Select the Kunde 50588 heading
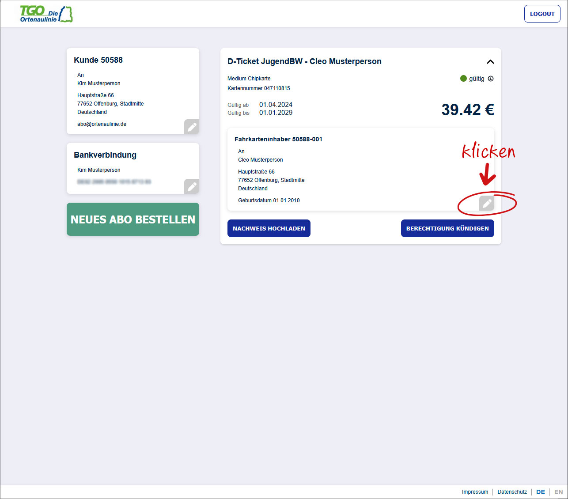This screenshot has width=568, height=499. [x=98, y=60]
